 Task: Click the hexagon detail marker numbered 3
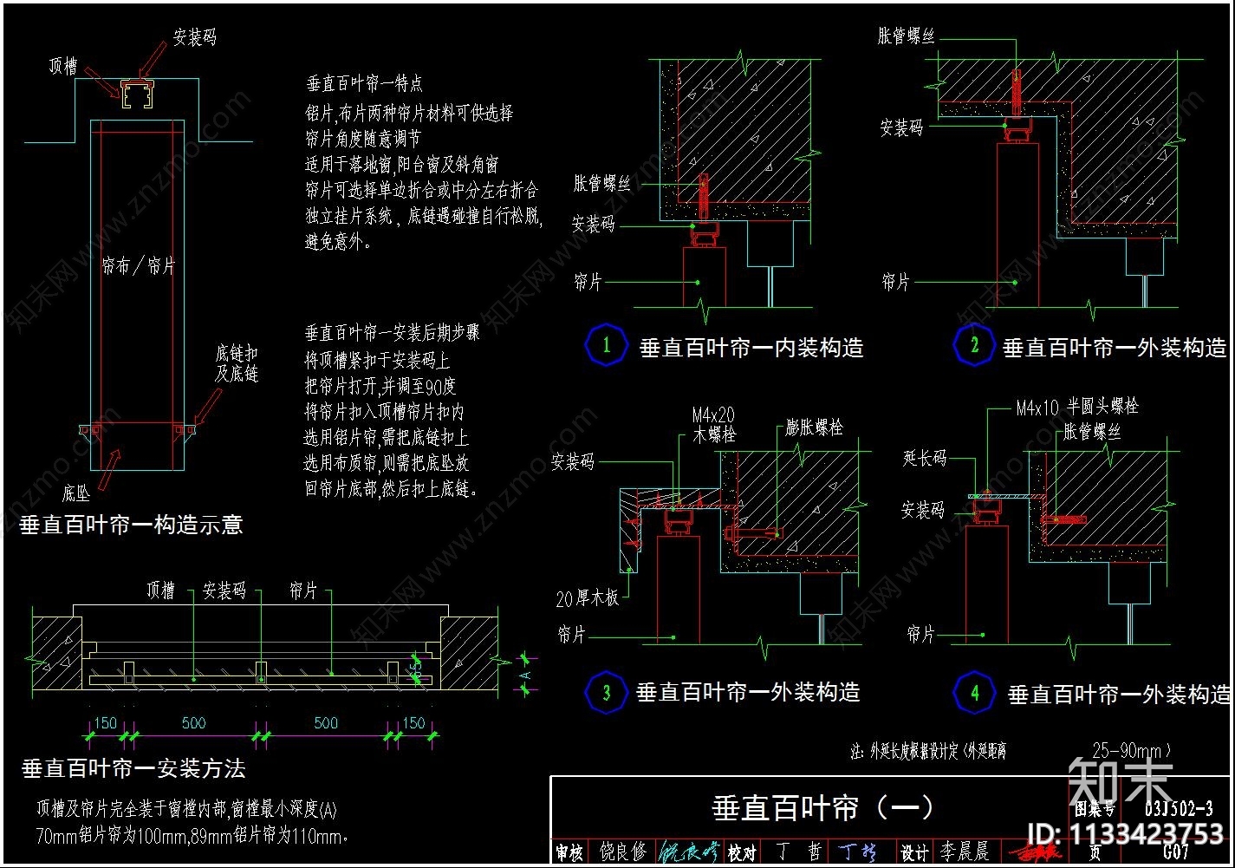click(607, 693)
